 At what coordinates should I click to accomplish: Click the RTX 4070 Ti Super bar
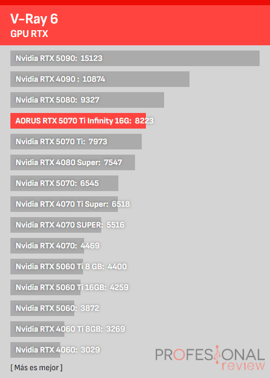point(64,204)
